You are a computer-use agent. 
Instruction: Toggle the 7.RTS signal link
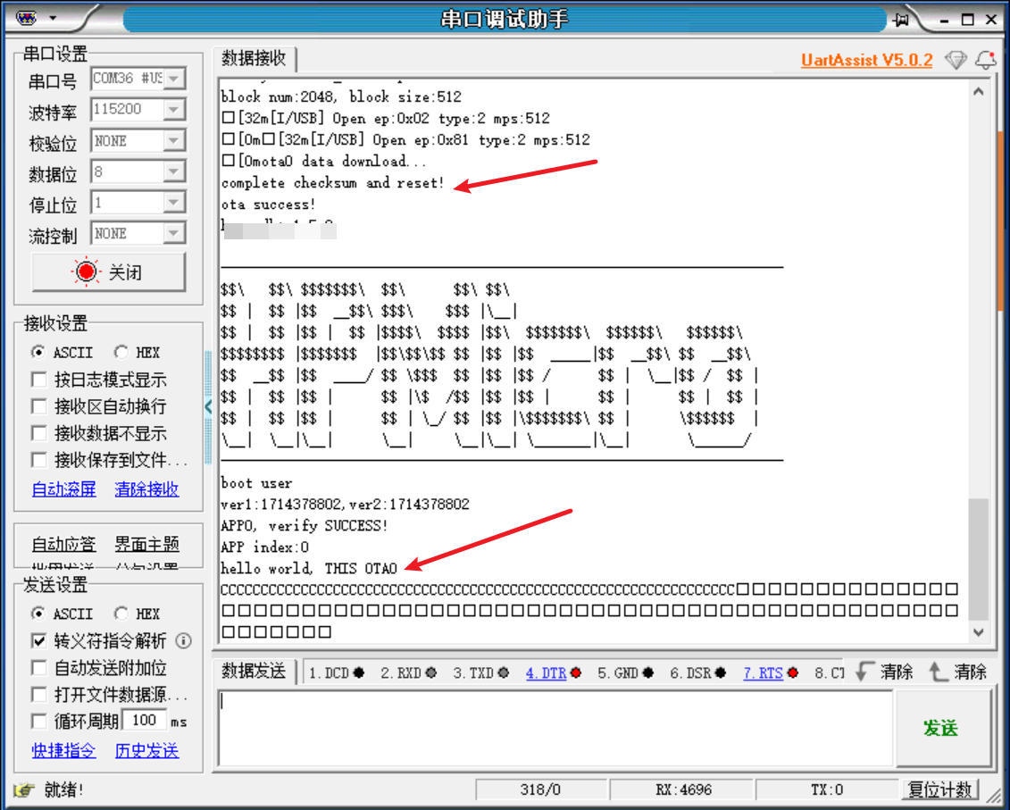[x=764, y=673]
